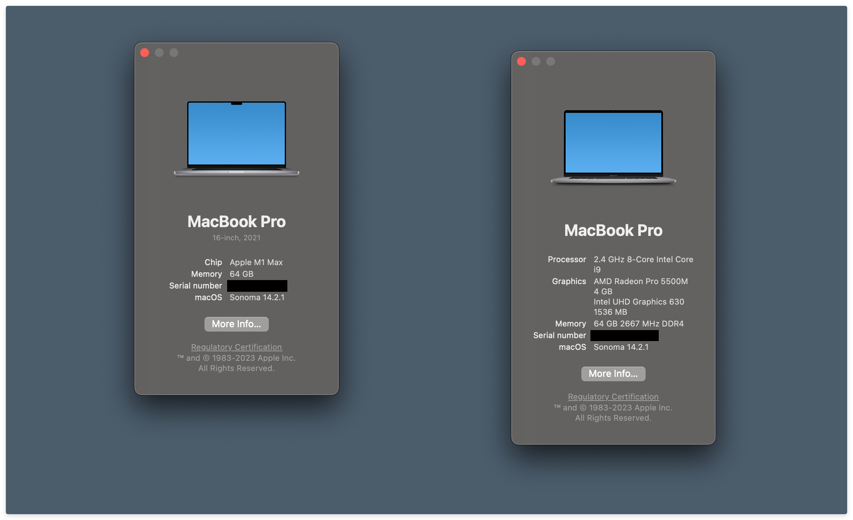Click the MacBook Pro laptop image in left window
This screenshot has width=853, height=520.
click(237, 139)
